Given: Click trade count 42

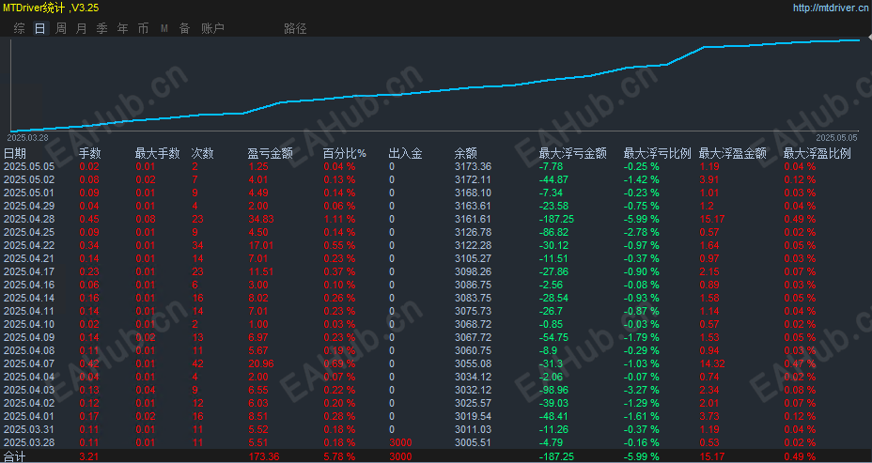Looking at the screenshot, I should [197, 363].
